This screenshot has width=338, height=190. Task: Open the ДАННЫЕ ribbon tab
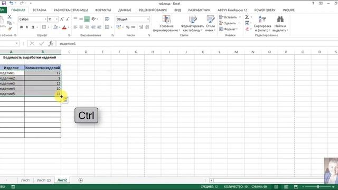[x=125, y=10]
